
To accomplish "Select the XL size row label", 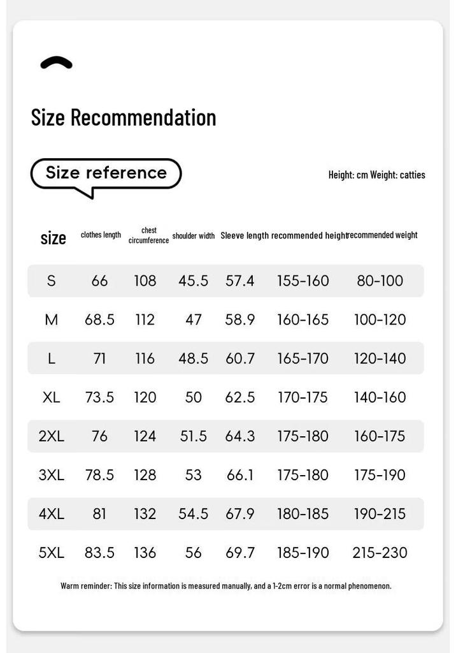I will coord(51,397).
